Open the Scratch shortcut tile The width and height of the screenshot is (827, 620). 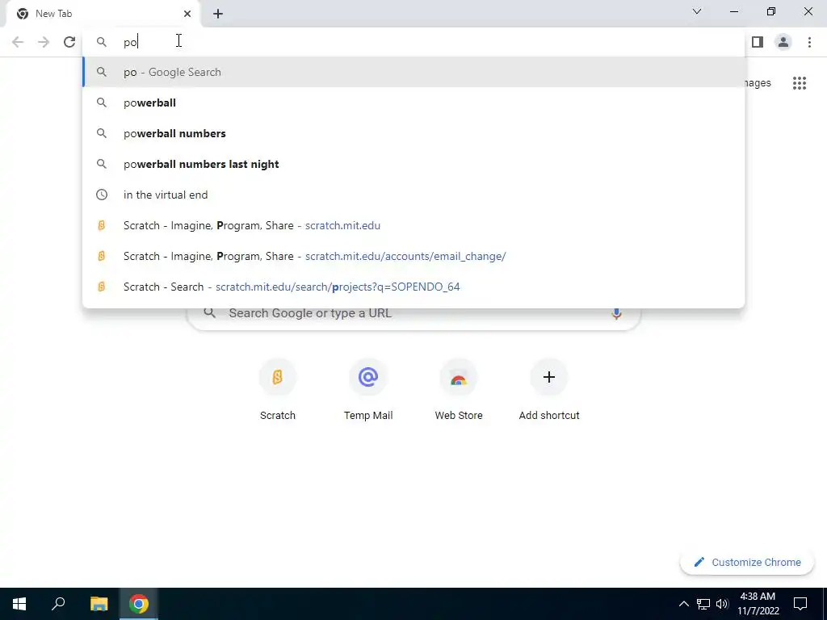pos(278,390)
